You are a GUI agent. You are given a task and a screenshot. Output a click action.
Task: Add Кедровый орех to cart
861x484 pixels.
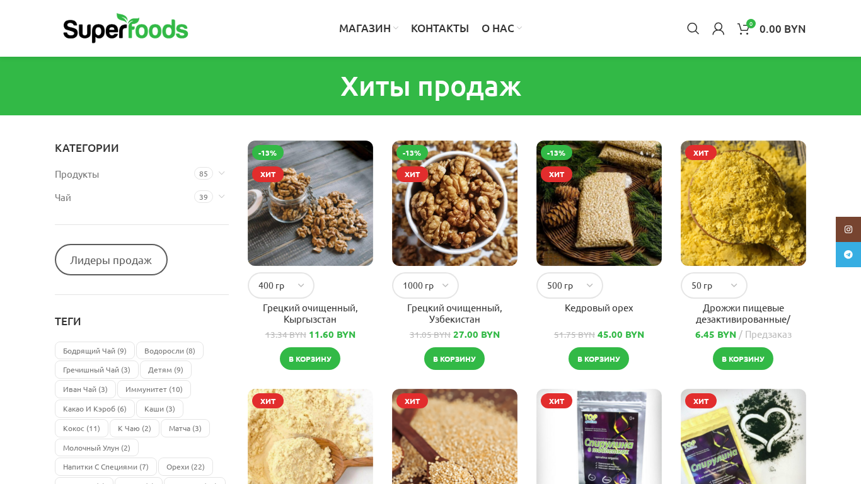(599, 359)
